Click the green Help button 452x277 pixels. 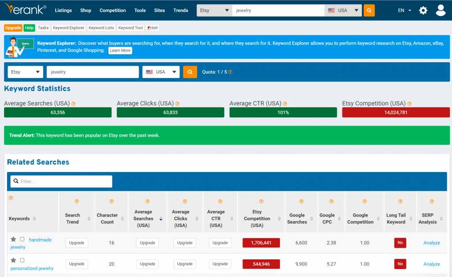point(29,28)
